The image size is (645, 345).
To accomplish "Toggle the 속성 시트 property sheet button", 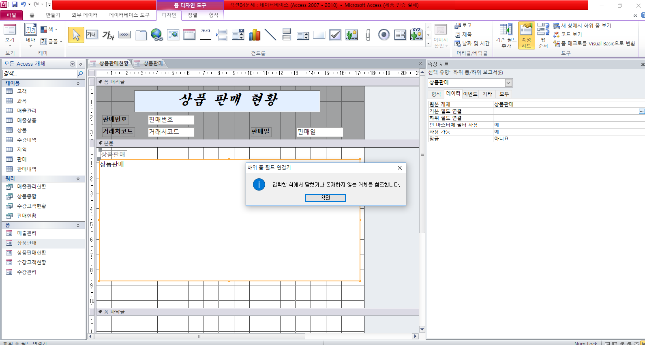I will 526,36.
